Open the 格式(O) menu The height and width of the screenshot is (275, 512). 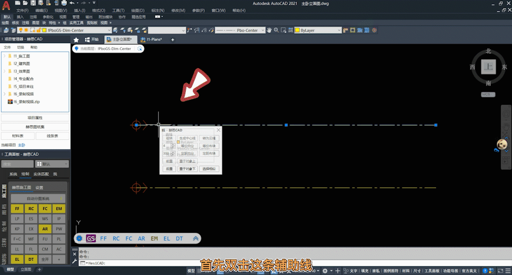(99, 10)
